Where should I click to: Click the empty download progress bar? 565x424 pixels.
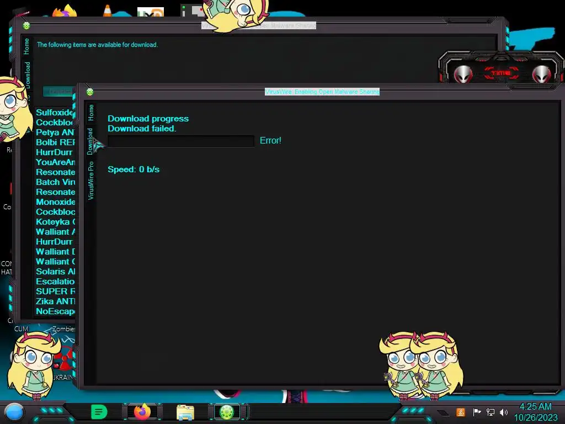181,141
